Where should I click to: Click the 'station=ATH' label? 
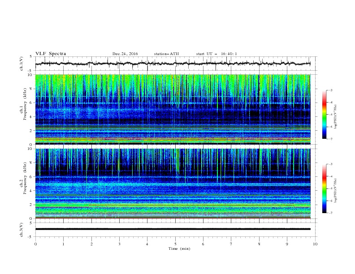(x=166, y=54)
